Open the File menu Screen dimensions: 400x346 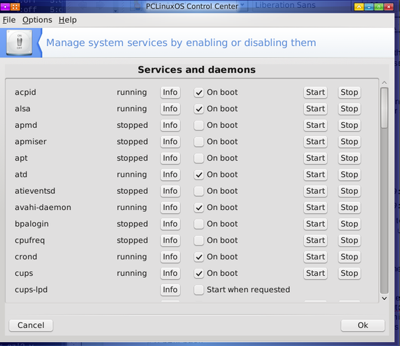[x=9, y=20]
